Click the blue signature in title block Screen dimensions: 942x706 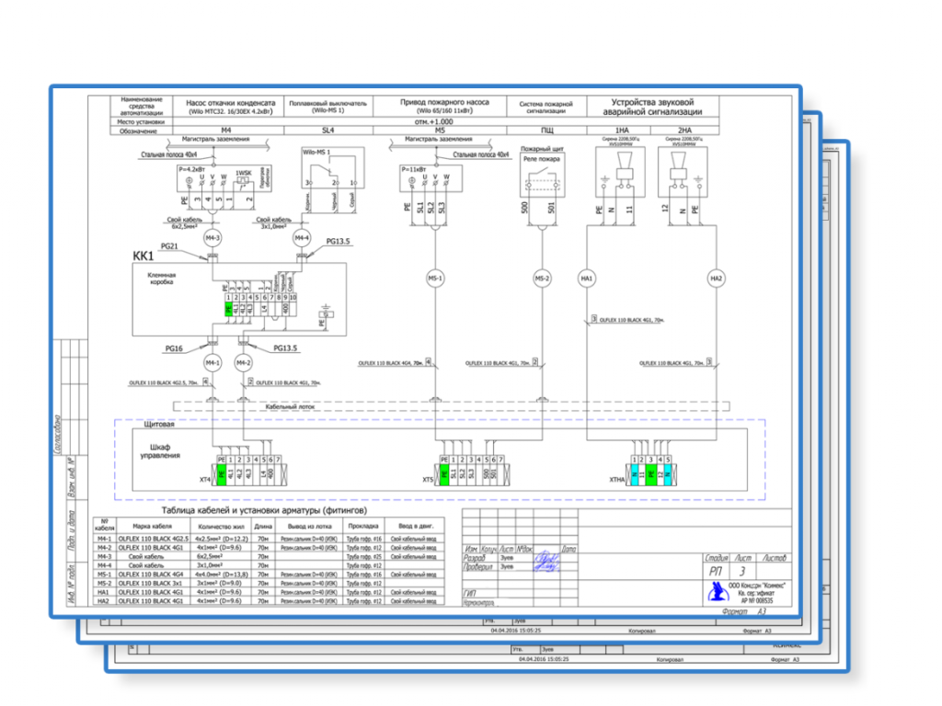(546, 562)
